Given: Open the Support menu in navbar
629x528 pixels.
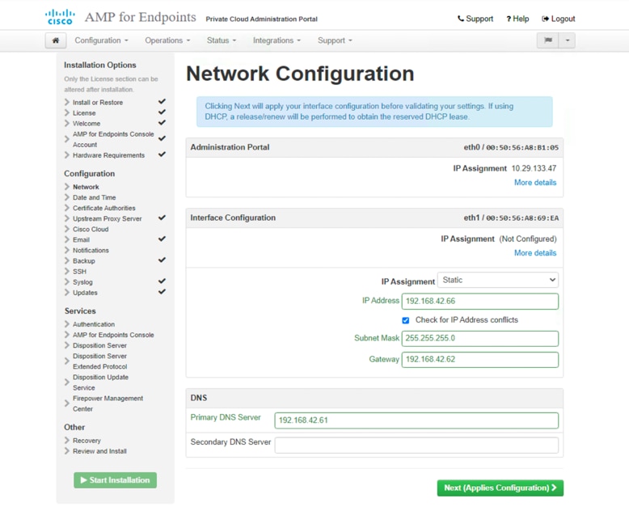Looking at the screenshot, I should 335,40.
